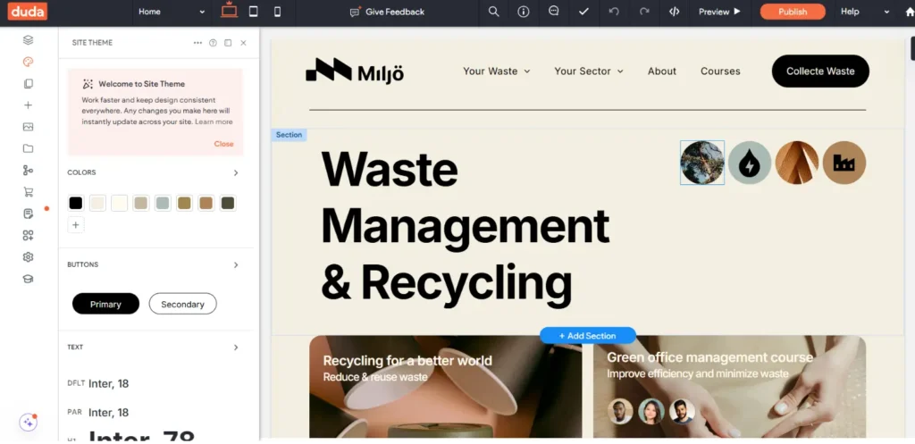Open the AI assistant sparkle icon
Screen dimensions: 915x444
pyautogui.click(x=29, y=423)
